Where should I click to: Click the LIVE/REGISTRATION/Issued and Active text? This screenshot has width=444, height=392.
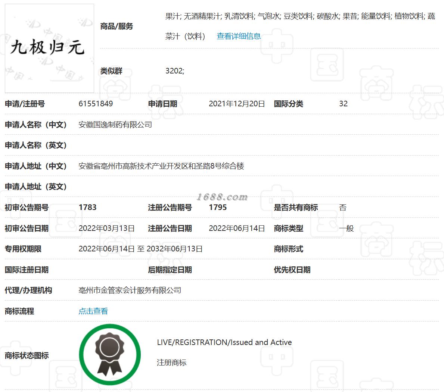(224, 342)
